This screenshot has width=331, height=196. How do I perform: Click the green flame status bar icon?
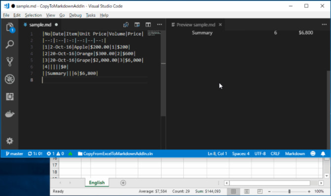click(x=70, y=154)
